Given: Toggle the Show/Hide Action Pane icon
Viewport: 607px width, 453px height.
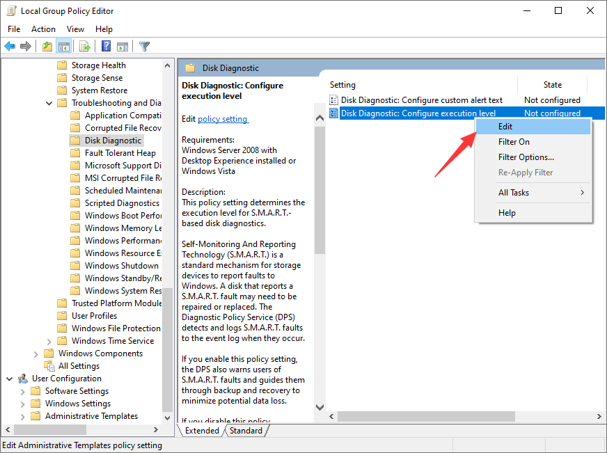Looking at the screenshot, I should [x=123, y=47].
